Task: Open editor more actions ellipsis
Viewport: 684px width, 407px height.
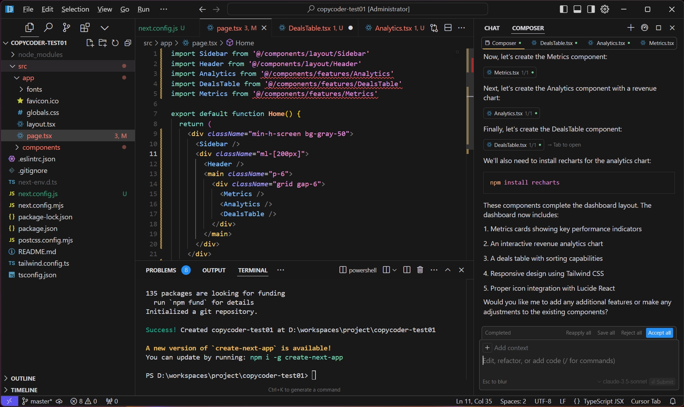Action: pyautogui.click(x=462, y=28)
